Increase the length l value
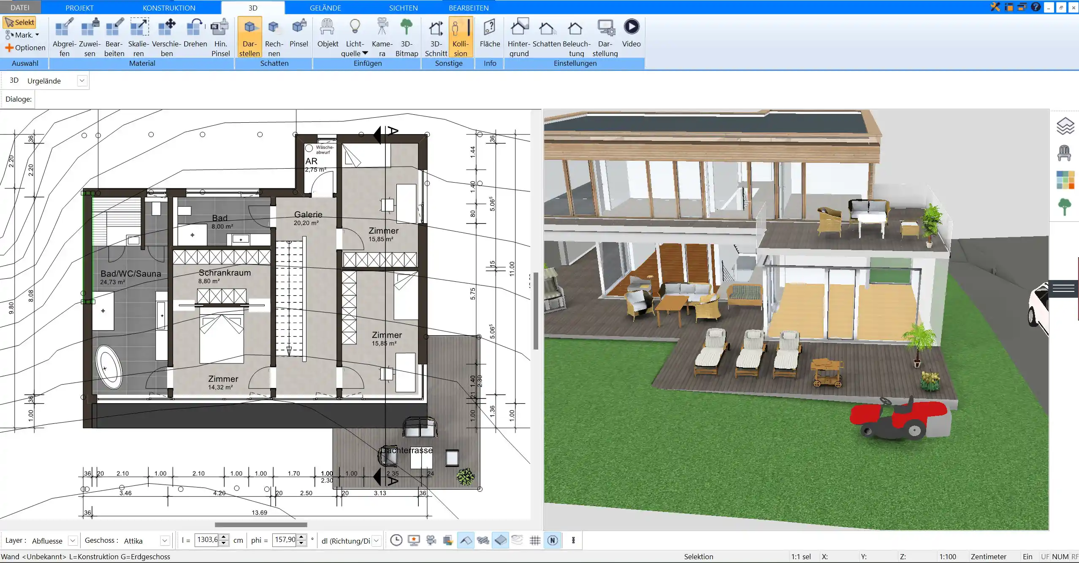Viewport: 1079px width, 563px height. click(225, 537)
